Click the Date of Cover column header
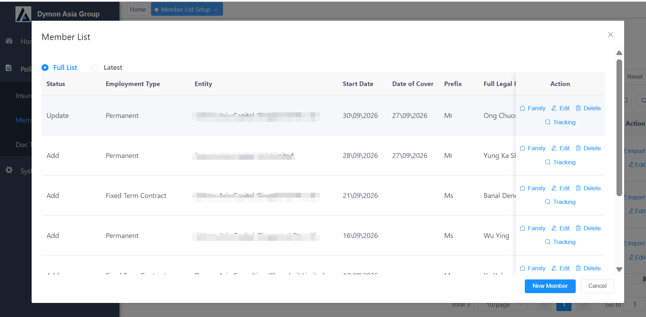This screenshot has height=317, width=646. tap(413, 84)
